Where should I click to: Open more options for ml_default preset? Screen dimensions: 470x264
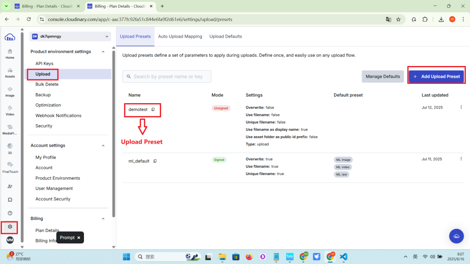tap(461, 159)
